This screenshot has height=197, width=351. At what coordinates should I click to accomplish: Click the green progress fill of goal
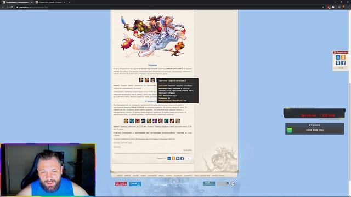click(290, 130)
